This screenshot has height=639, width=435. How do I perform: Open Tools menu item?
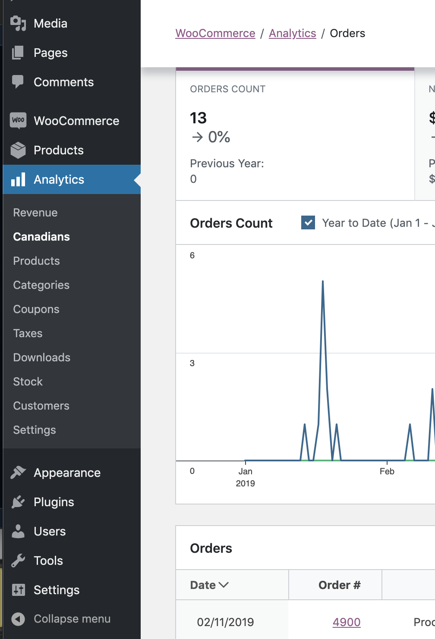tap(48, 561)
